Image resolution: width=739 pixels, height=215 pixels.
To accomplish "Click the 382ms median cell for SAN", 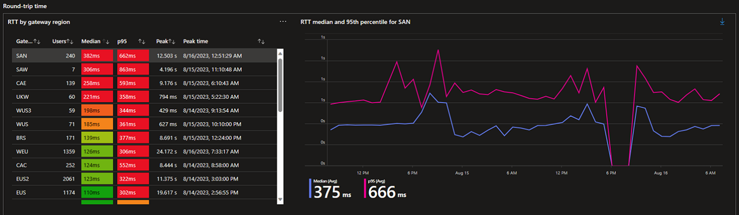I will (97, 55).
